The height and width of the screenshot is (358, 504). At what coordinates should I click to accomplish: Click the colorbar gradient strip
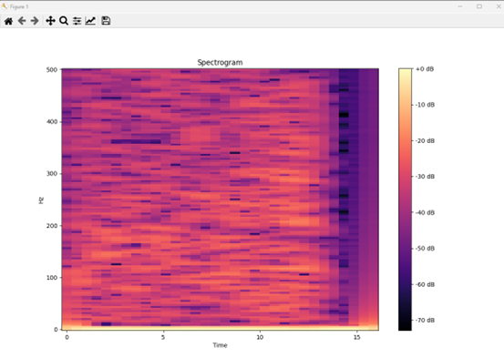point(405,199)
